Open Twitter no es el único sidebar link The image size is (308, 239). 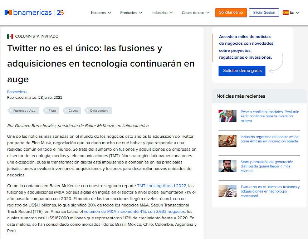tap(270, 191)
